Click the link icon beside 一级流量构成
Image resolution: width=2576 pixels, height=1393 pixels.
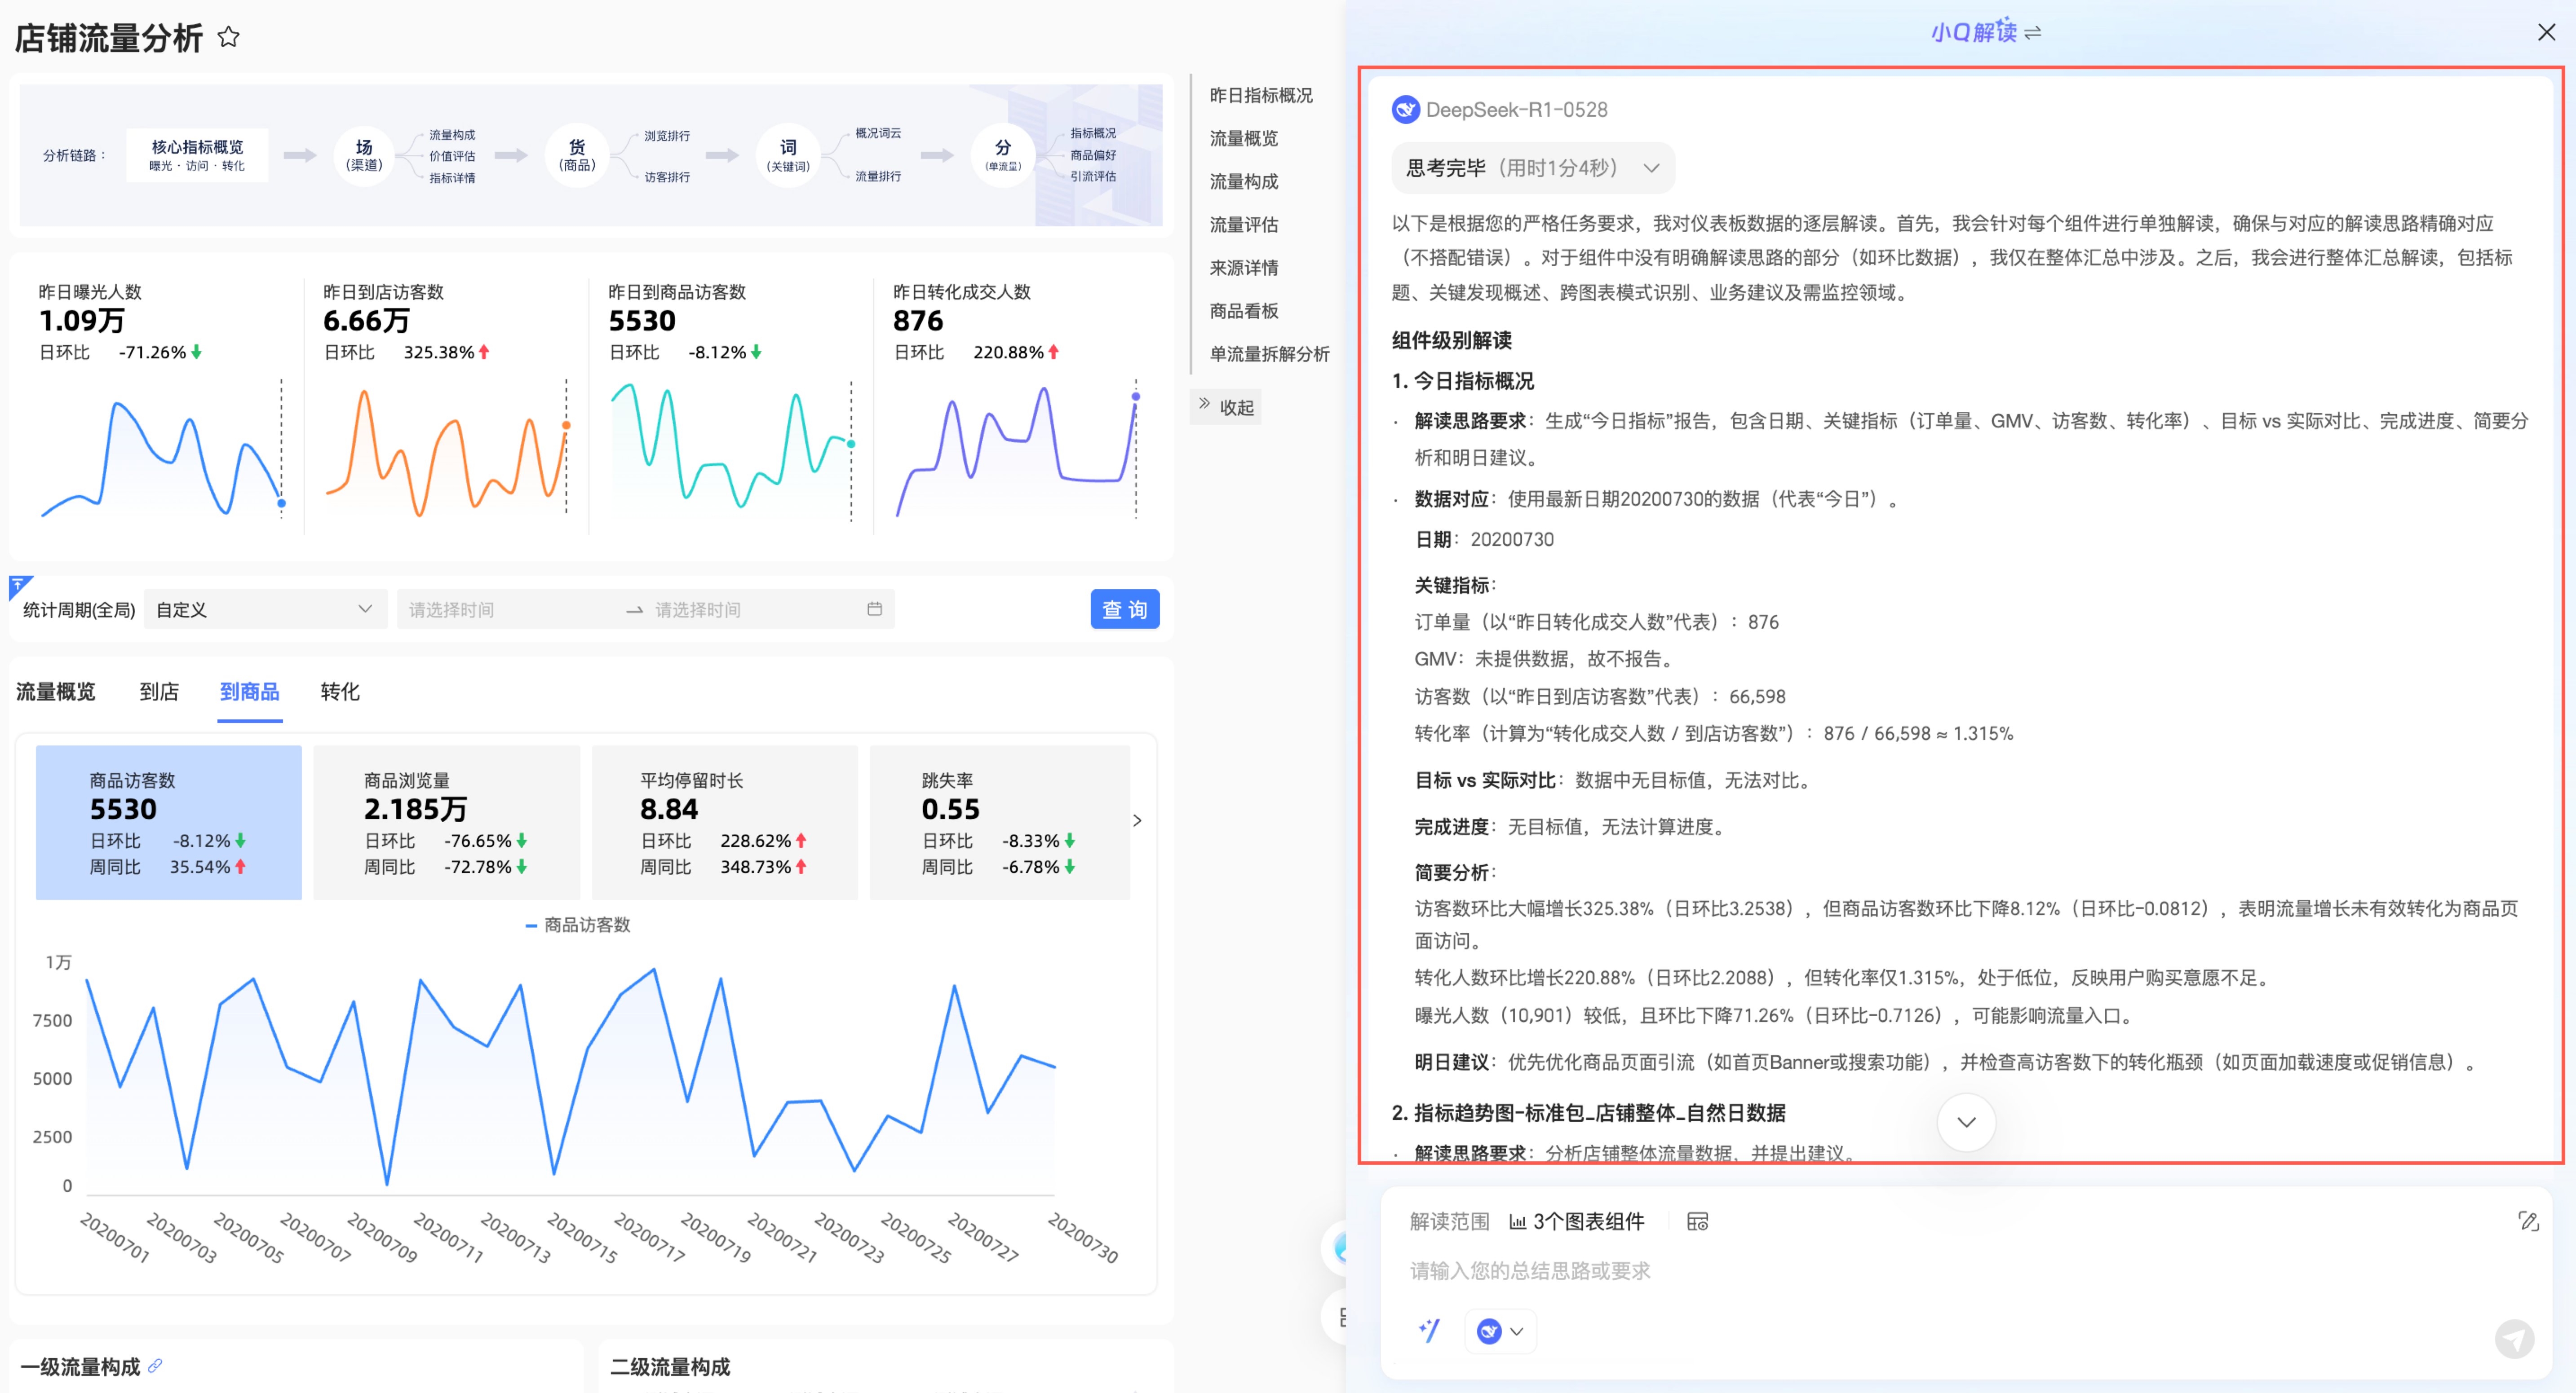(155, 1365)
